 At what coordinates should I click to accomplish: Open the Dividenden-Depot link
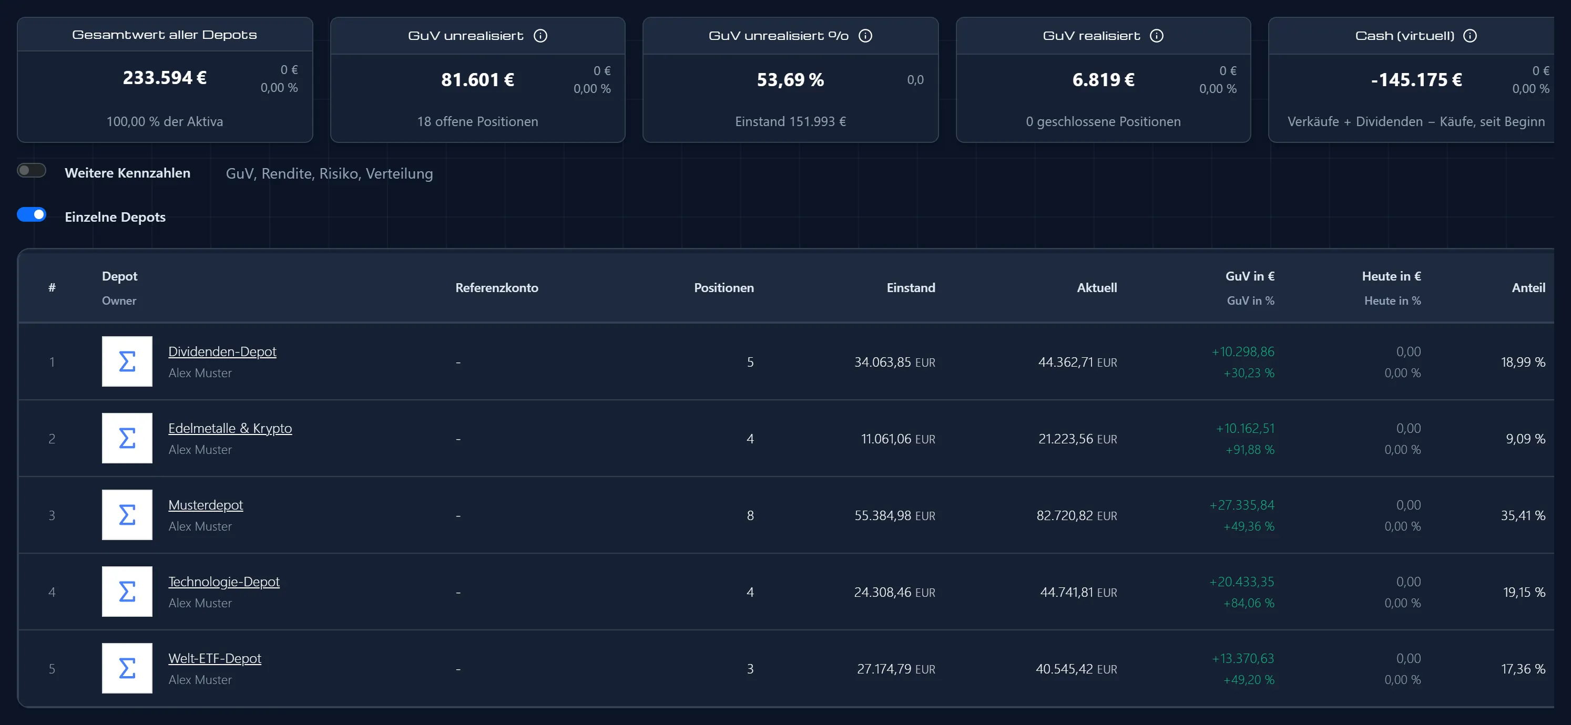point(222,351)
